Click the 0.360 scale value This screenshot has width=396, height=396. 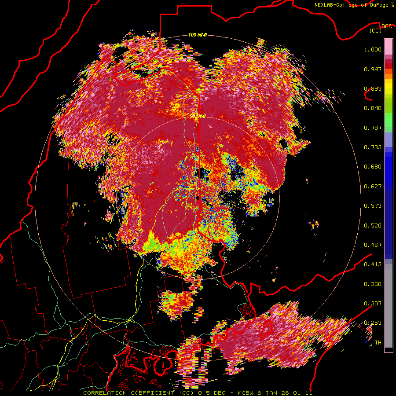pyautogui.click(x=373, y=284)
